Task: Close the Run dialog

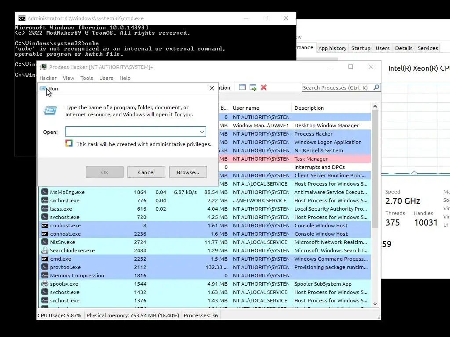Action: point(212,88)
